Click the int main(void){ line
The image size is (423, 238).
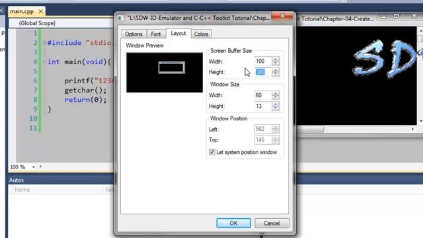(x=79, y=61)
